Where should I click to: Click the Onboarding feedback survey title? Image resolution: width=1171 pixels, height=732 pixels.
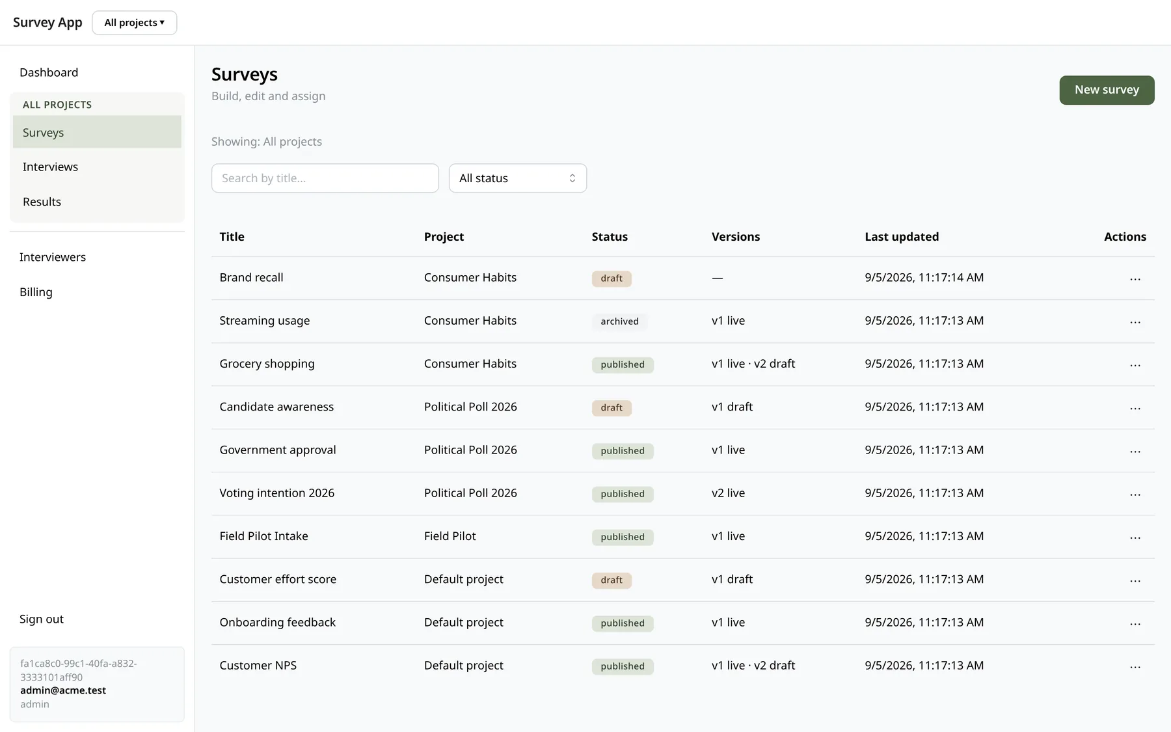coord(278,623)
